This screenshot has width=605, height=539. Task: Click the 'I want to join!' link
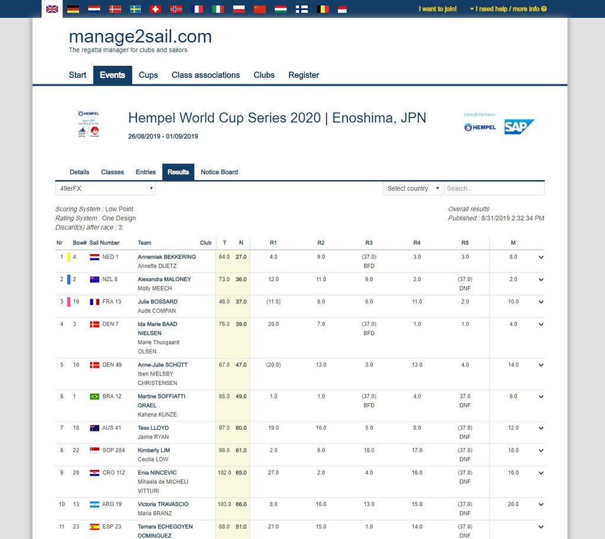click(x=438, y=9)
